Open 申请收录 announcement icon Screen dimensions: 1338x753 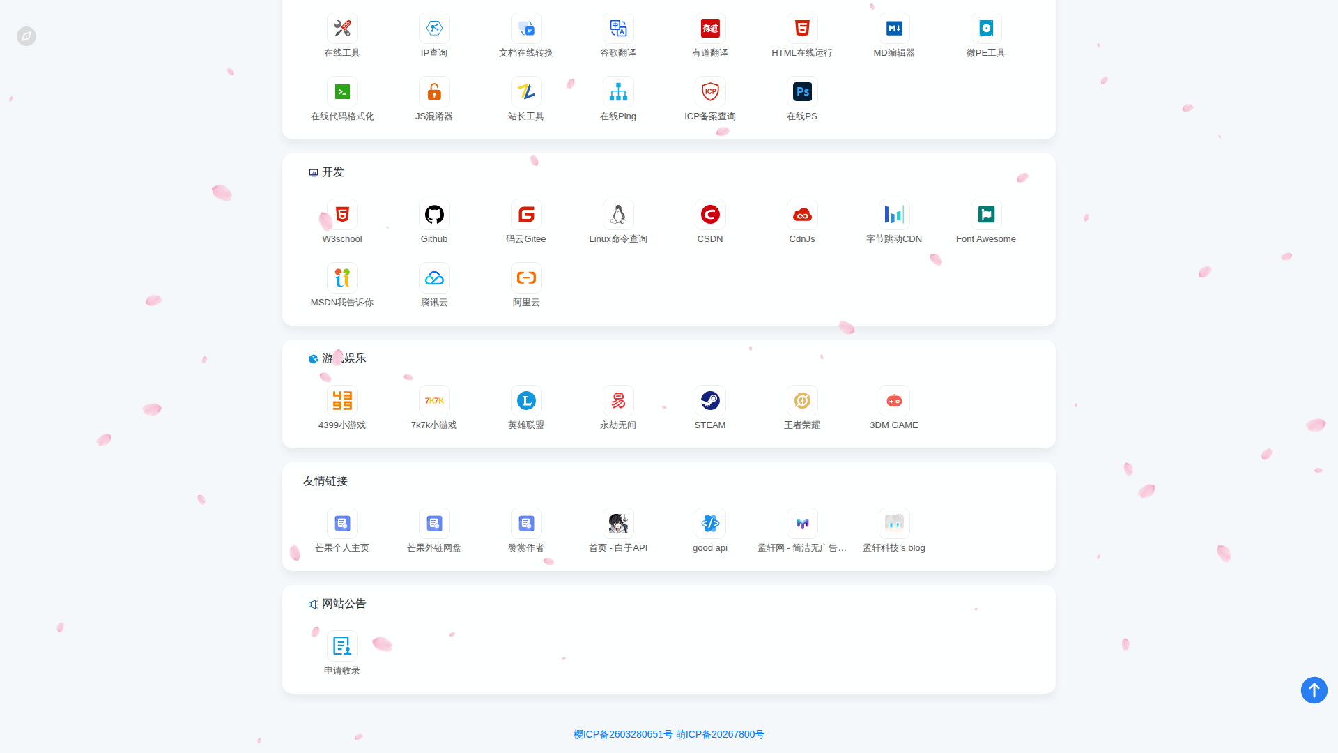click(342, 646)
